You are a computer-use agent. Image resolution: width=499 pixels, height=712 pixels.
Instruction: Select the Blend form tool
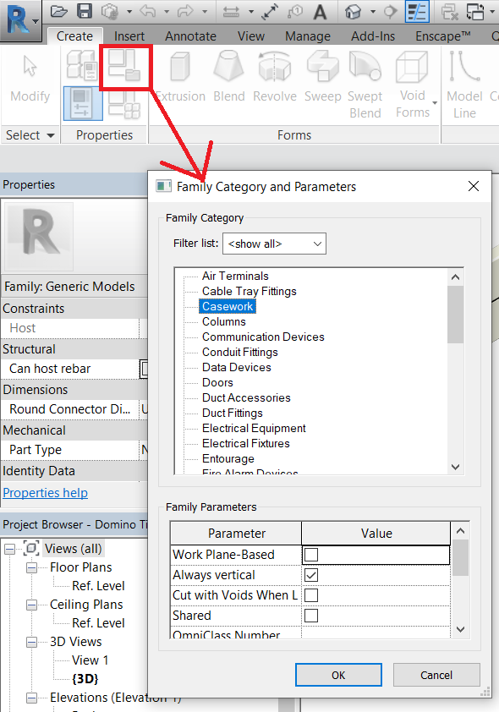point(229,78)
